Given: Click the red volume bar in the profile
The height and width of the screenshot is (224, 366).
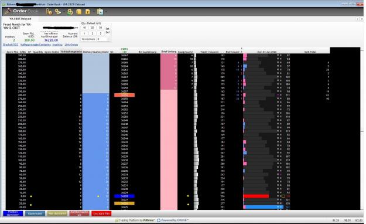Looking at the screenshot, I should (256, 196).
